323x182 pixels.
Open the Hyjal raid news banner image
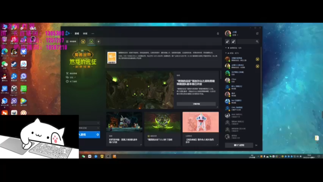point(140,90)
